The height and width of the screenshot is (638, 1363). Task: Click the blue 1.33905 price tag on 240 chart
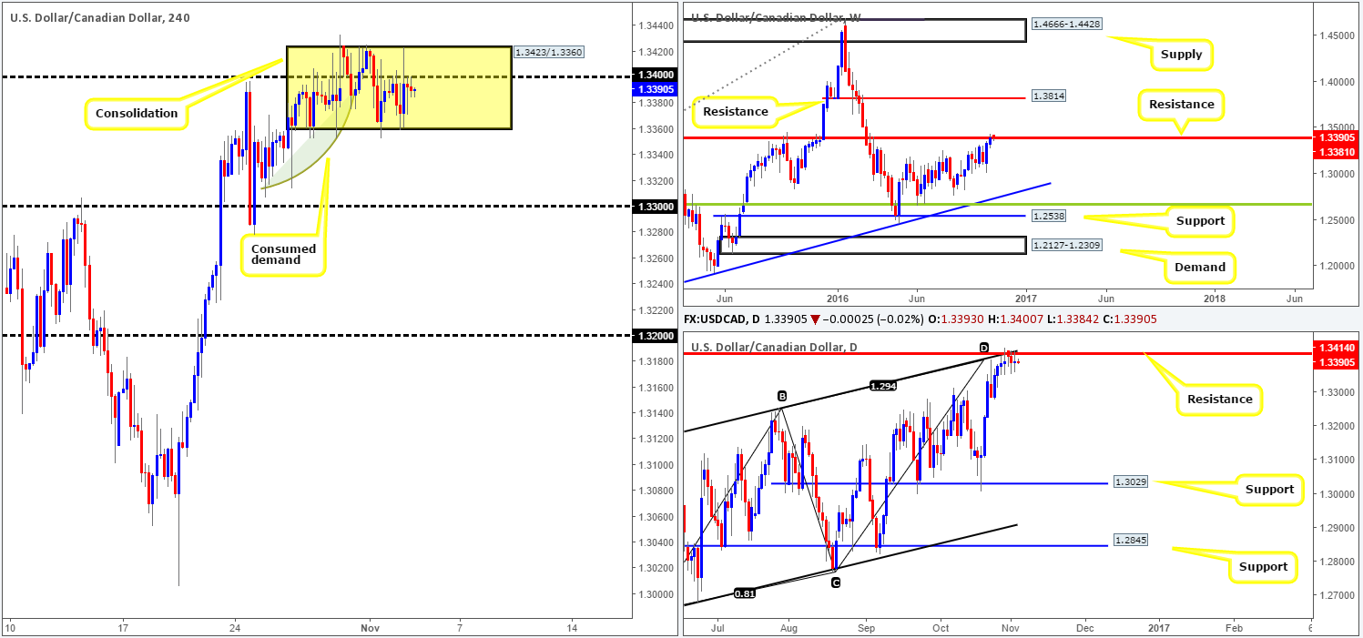654,89
